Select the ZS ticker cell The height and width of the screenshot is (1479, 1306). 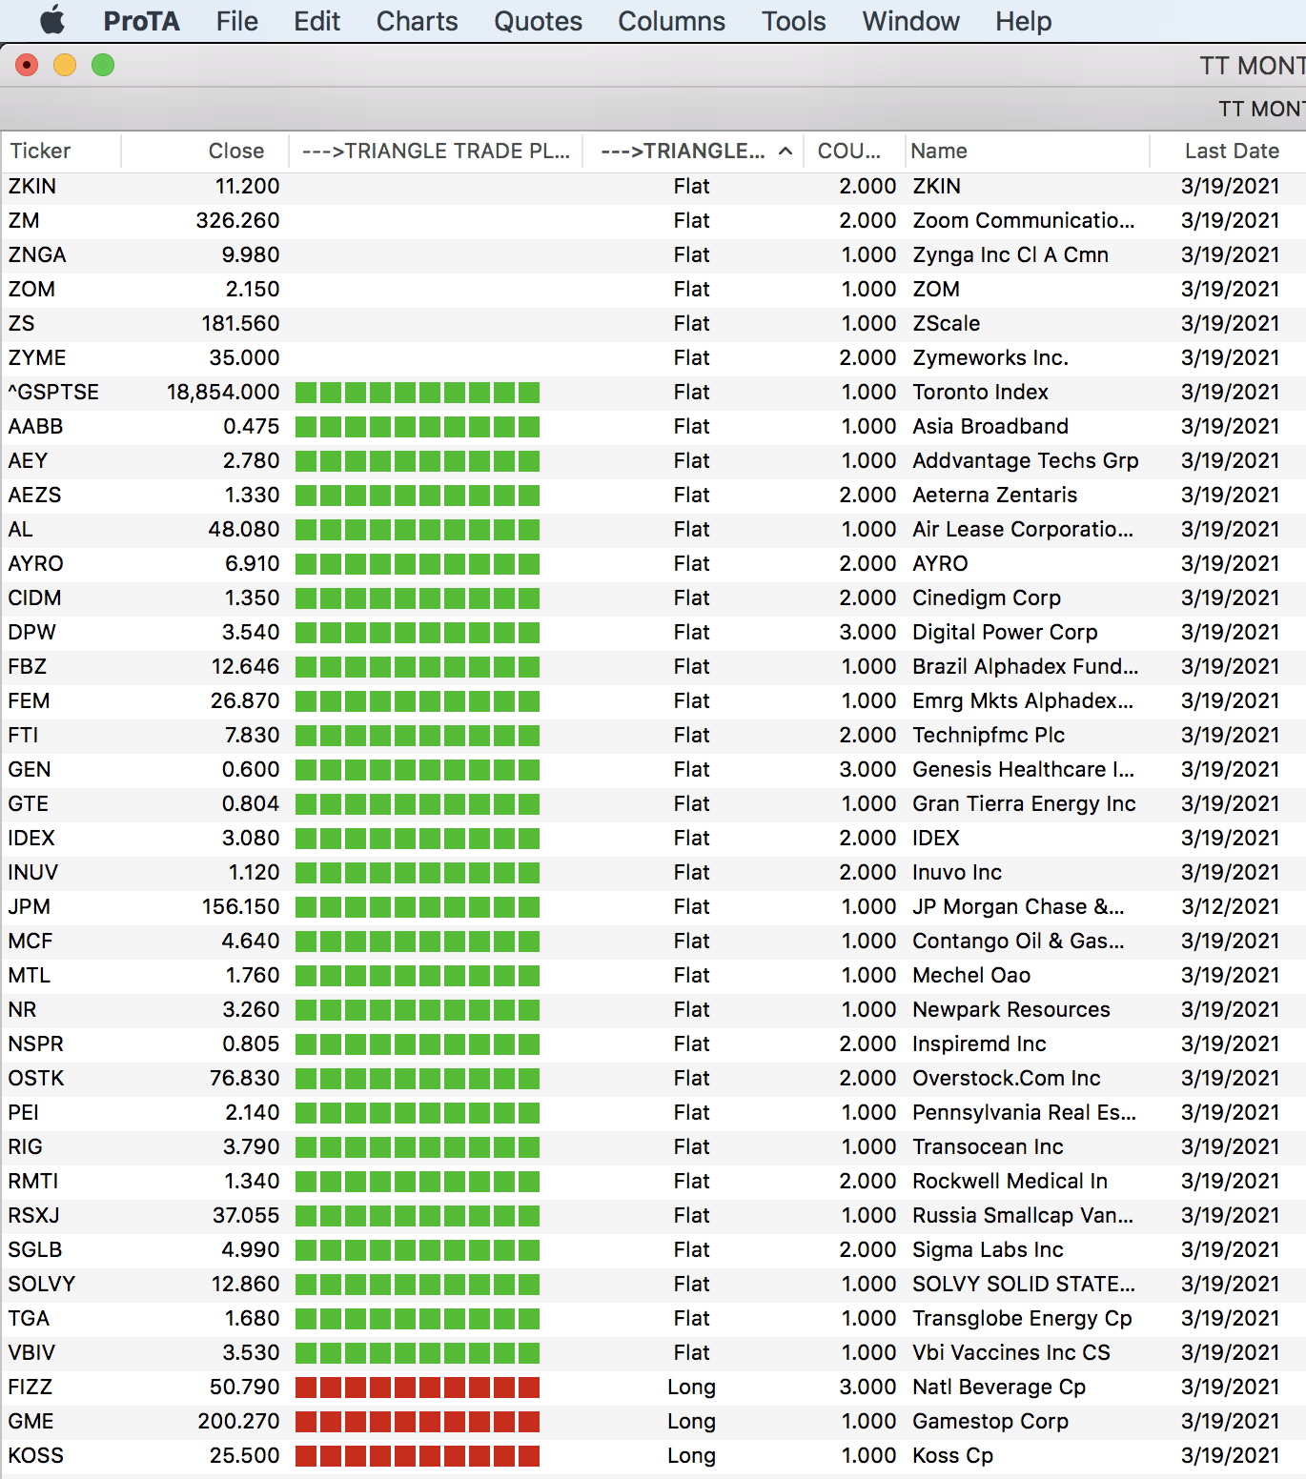click(21, 324)
